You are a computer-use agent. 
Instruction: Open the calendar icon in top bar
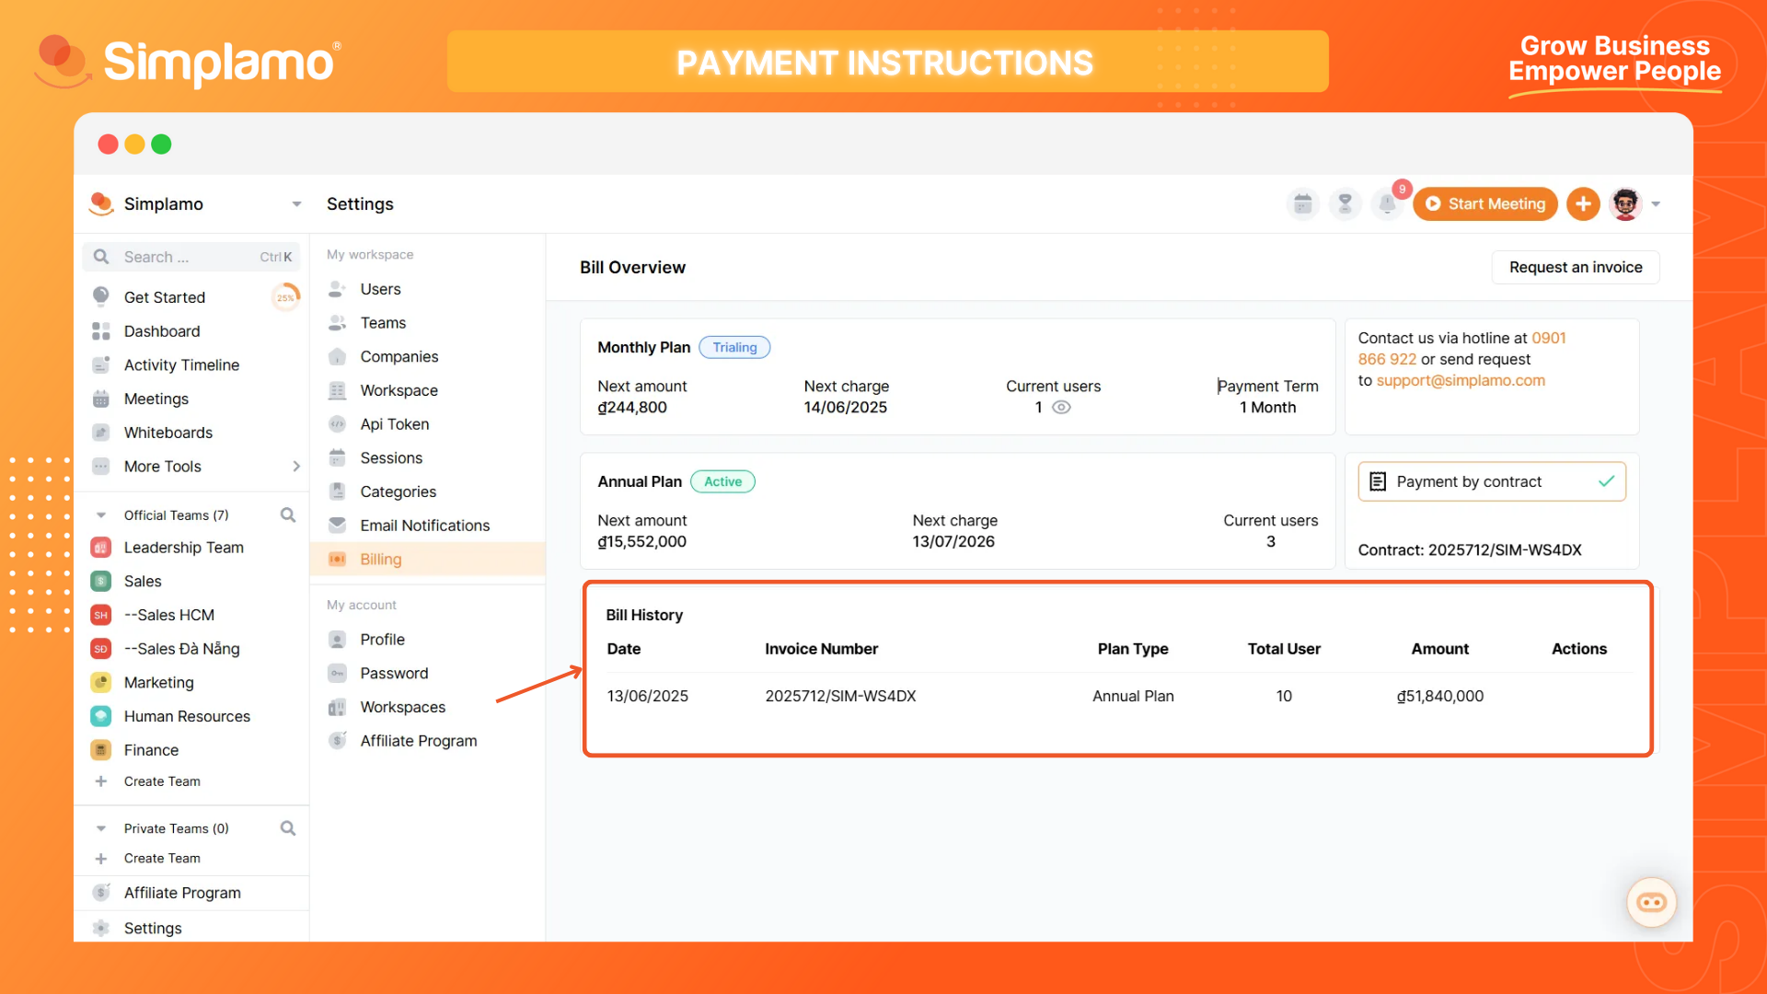click(x=1302, y=203)
